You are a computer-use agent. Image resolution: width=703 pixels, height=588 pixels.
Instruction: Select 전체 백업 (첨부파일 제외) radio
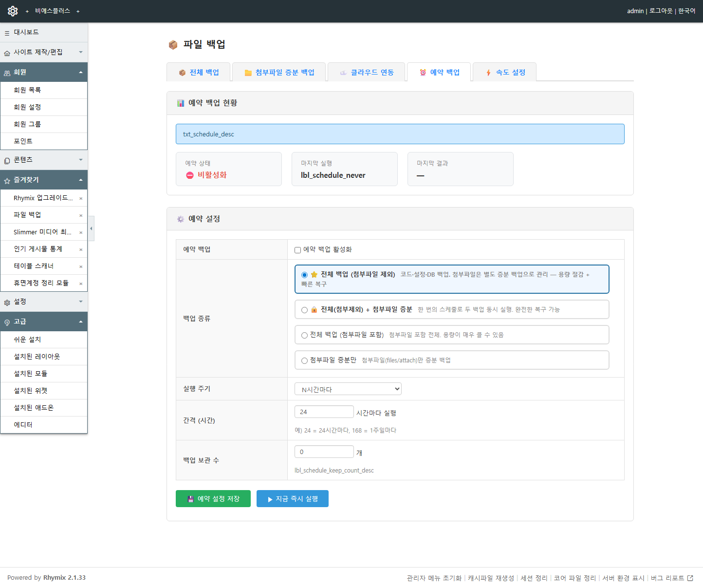304,275
